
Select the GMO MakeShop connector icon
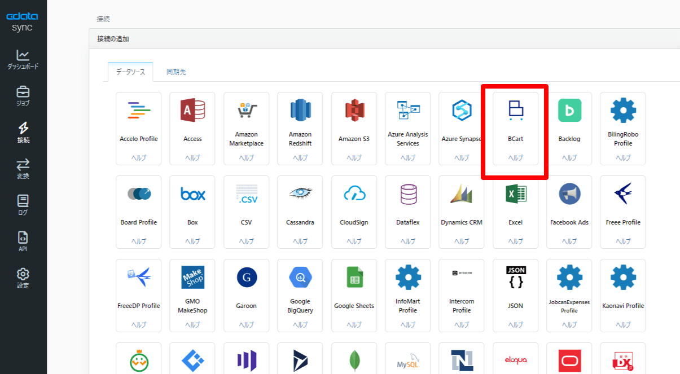(192, 277)
